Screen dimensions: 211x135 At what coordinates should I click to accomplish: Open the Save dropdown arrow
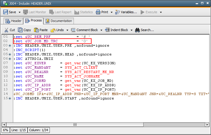point(20,12)
